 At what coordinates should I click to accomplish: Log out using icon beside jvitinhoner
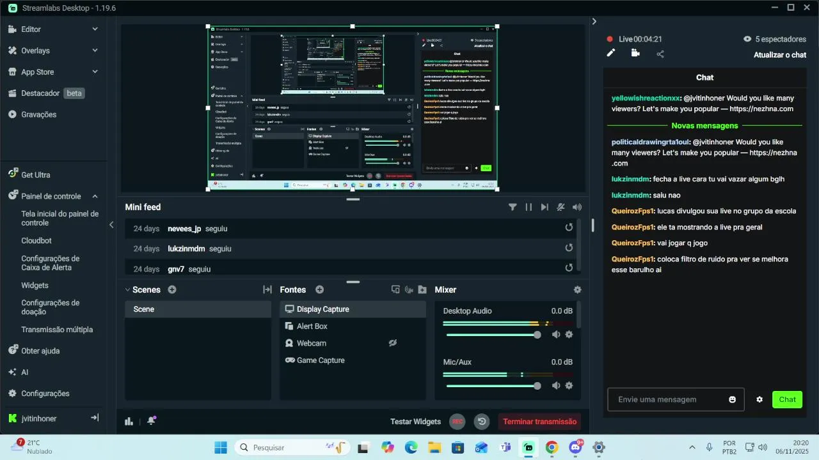95,418
